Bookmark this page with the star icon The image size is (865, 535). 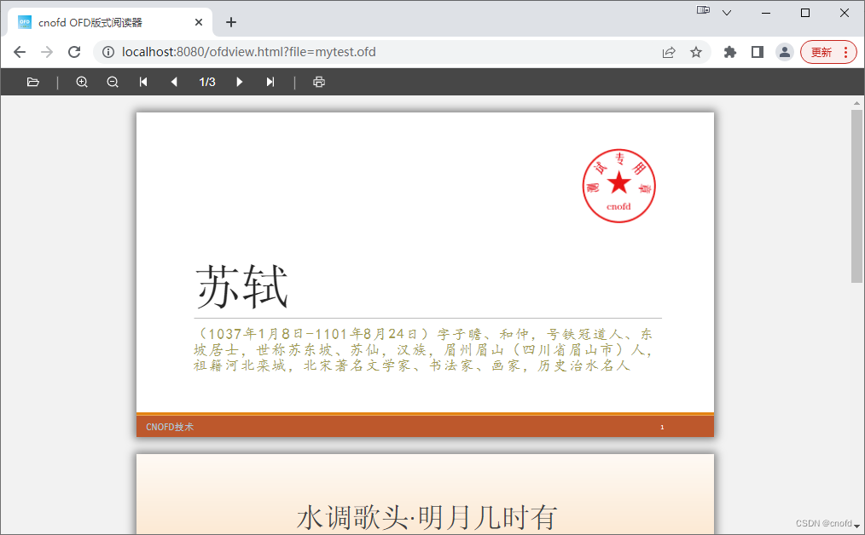click(x=697, y=52)
